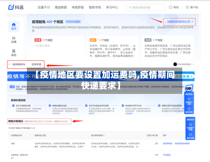This screenshot has width=210, height=162.
Task: Click the link in the 全国包邮 row's 操作 column
Action: (x=167, y=155)
